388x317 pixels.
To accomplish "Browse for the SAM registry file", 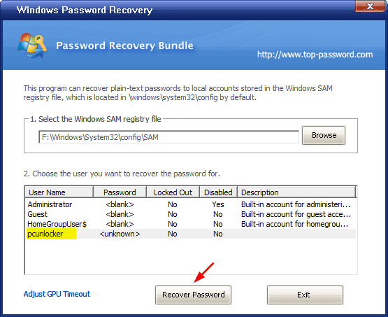I will pos(324,135).
